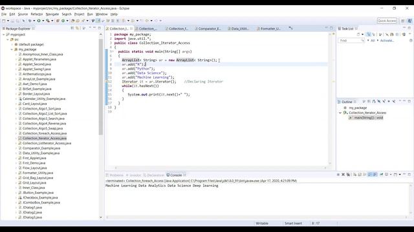Image resolution: width=414 pixels, height=232 pixels.
Task: Click the New Task icon in Task List
Action: coord(358,34)
